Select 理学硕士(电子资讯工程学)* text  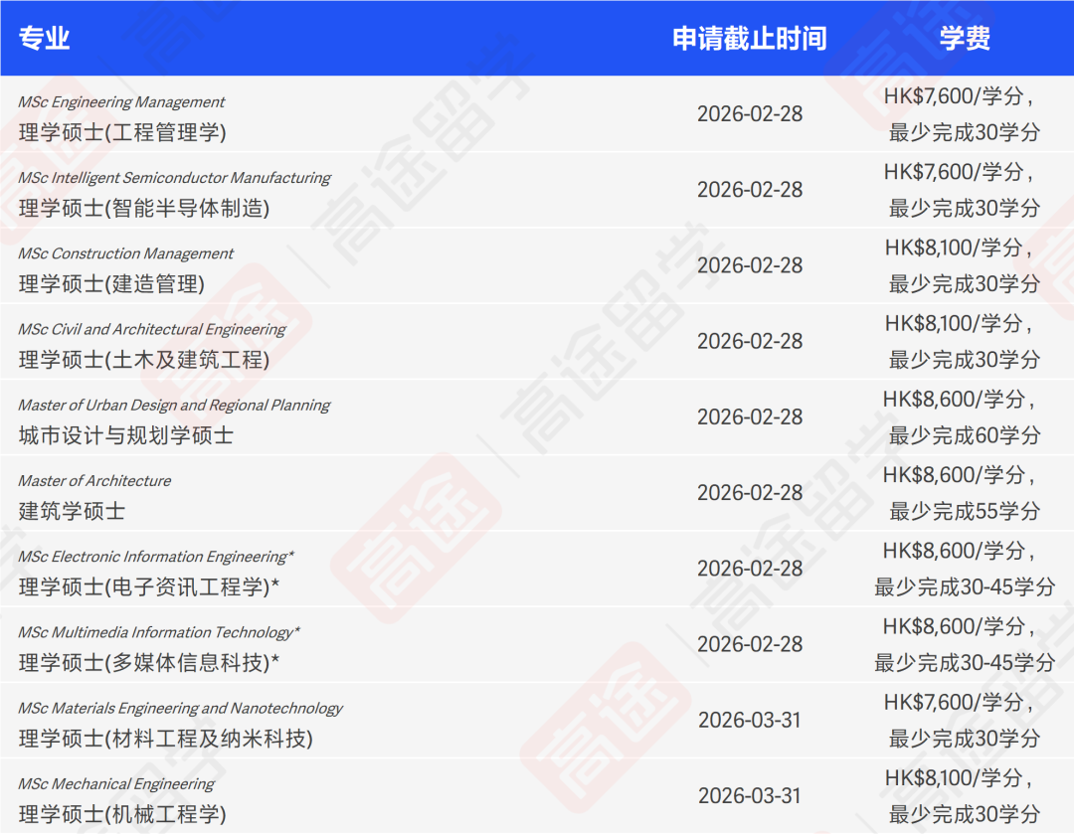click(148, 586)
